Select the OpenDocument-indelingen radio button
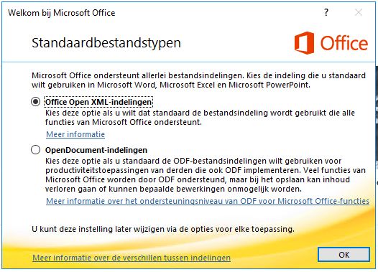378x272 pixels. [x=35, y=150]
